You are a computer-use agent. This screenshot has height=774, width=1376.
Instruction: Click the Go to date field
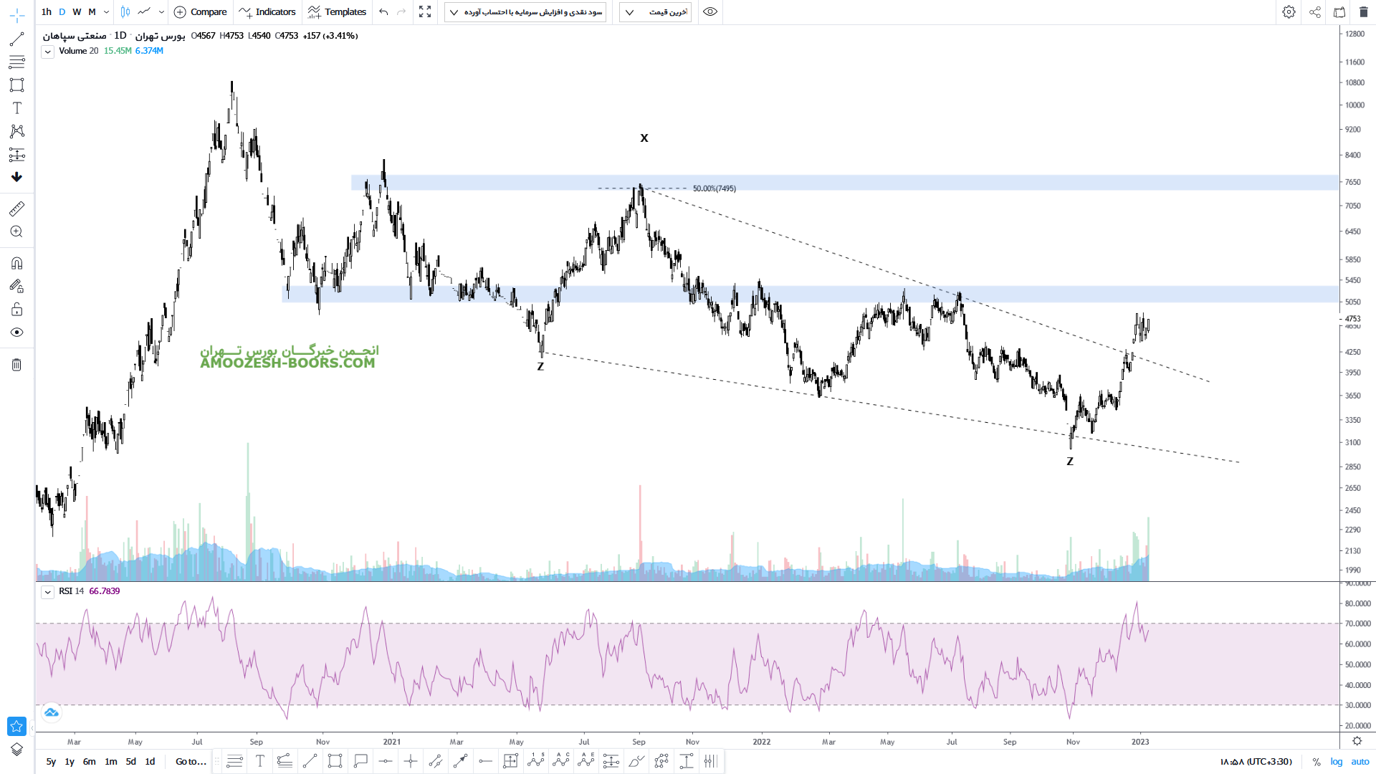(x=191, y=761)
